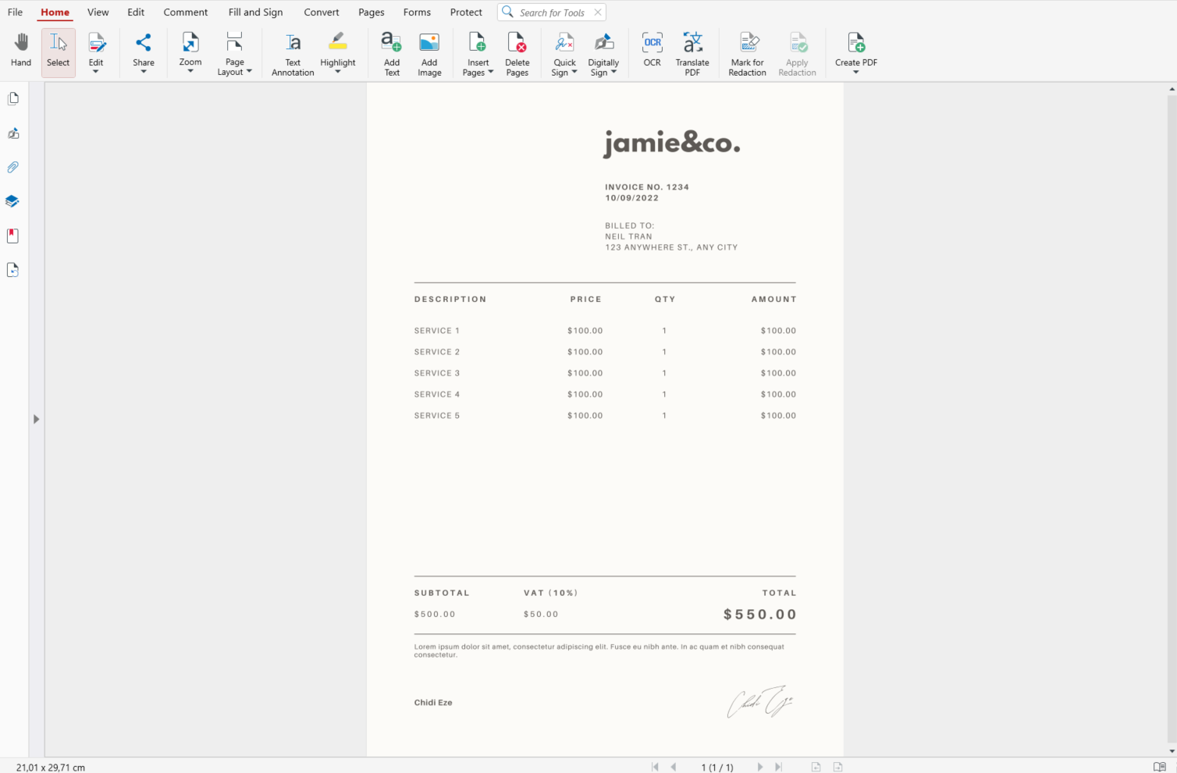
Task: Click the Search for Tools field
Action: tap(552, 12)
